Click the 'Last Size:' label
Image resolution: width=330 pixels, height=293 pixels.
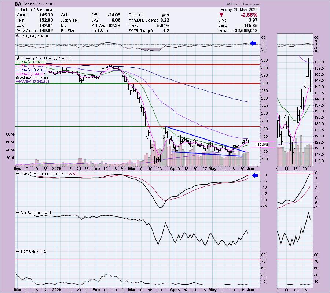(x=100, y=31)
